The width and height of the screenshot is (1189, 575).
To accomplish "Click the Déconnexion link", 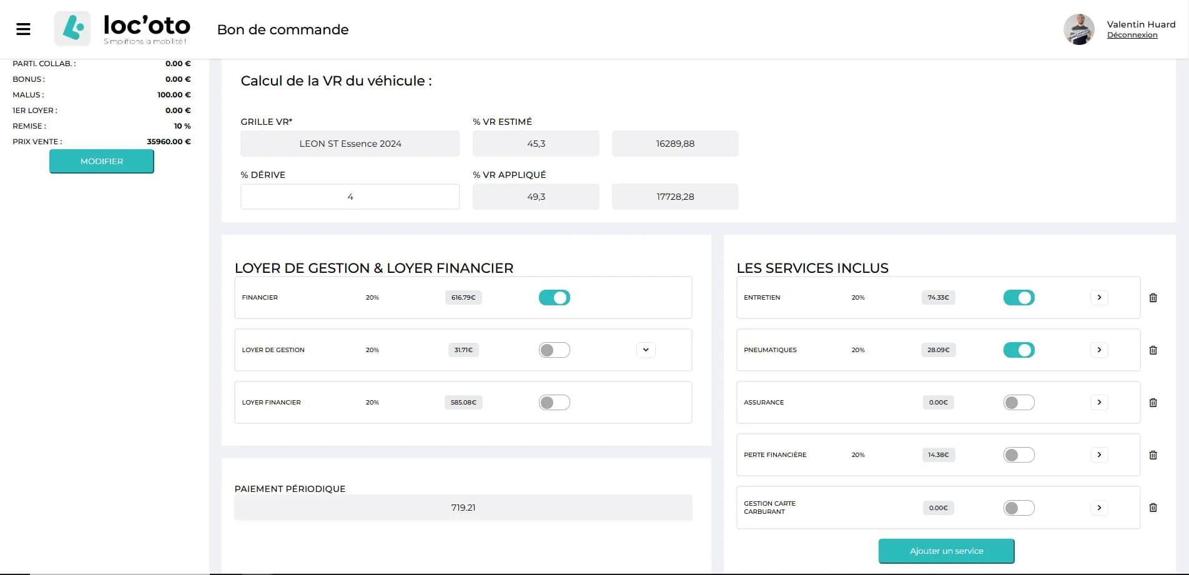I will click(x=1132, y=35).
